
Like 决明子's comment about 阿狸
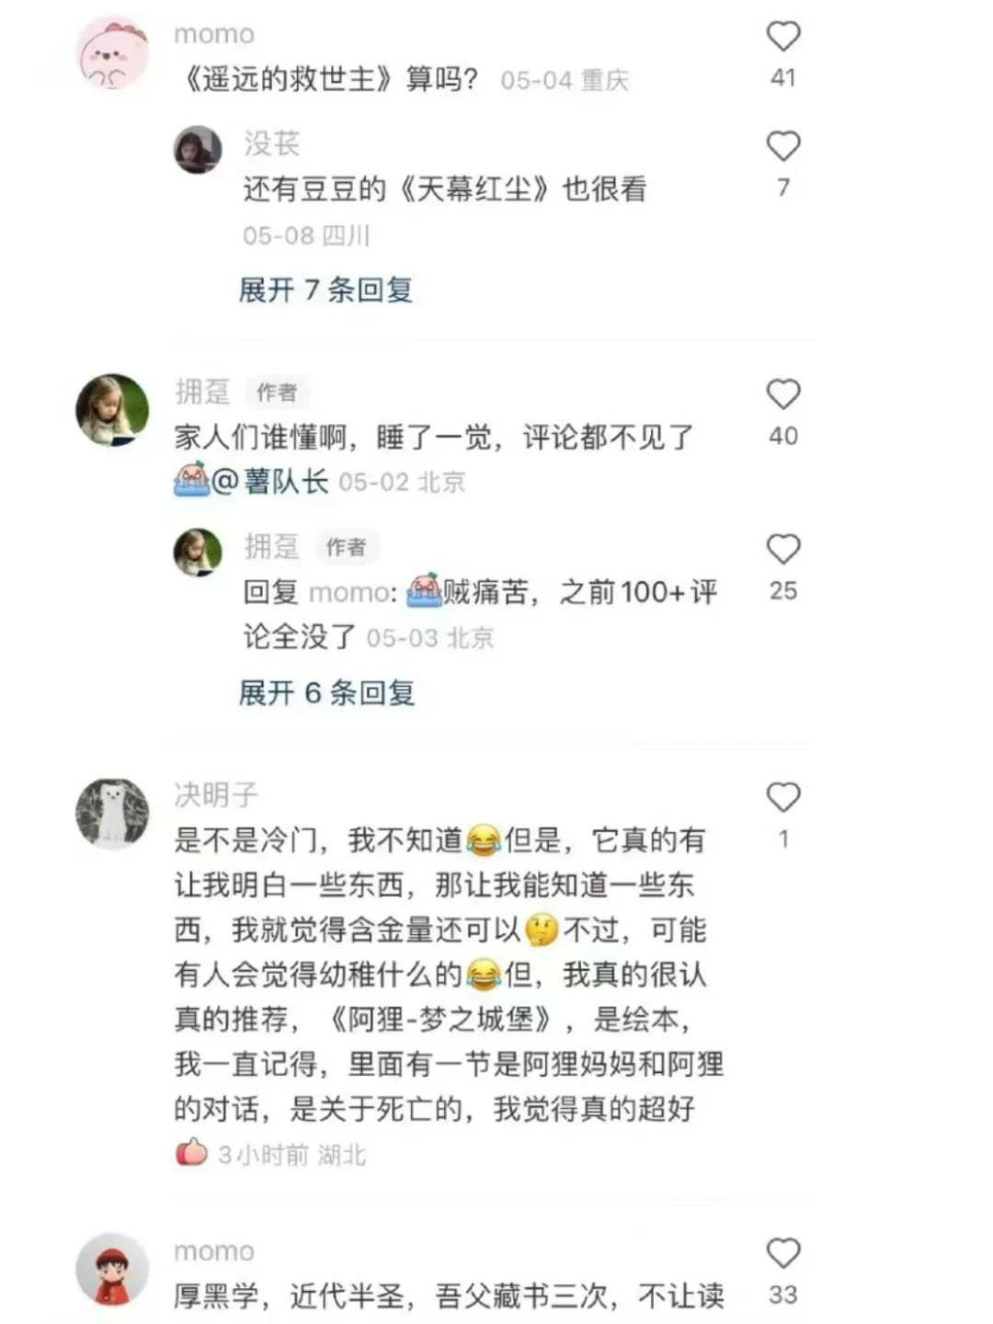tap(783, 797)
